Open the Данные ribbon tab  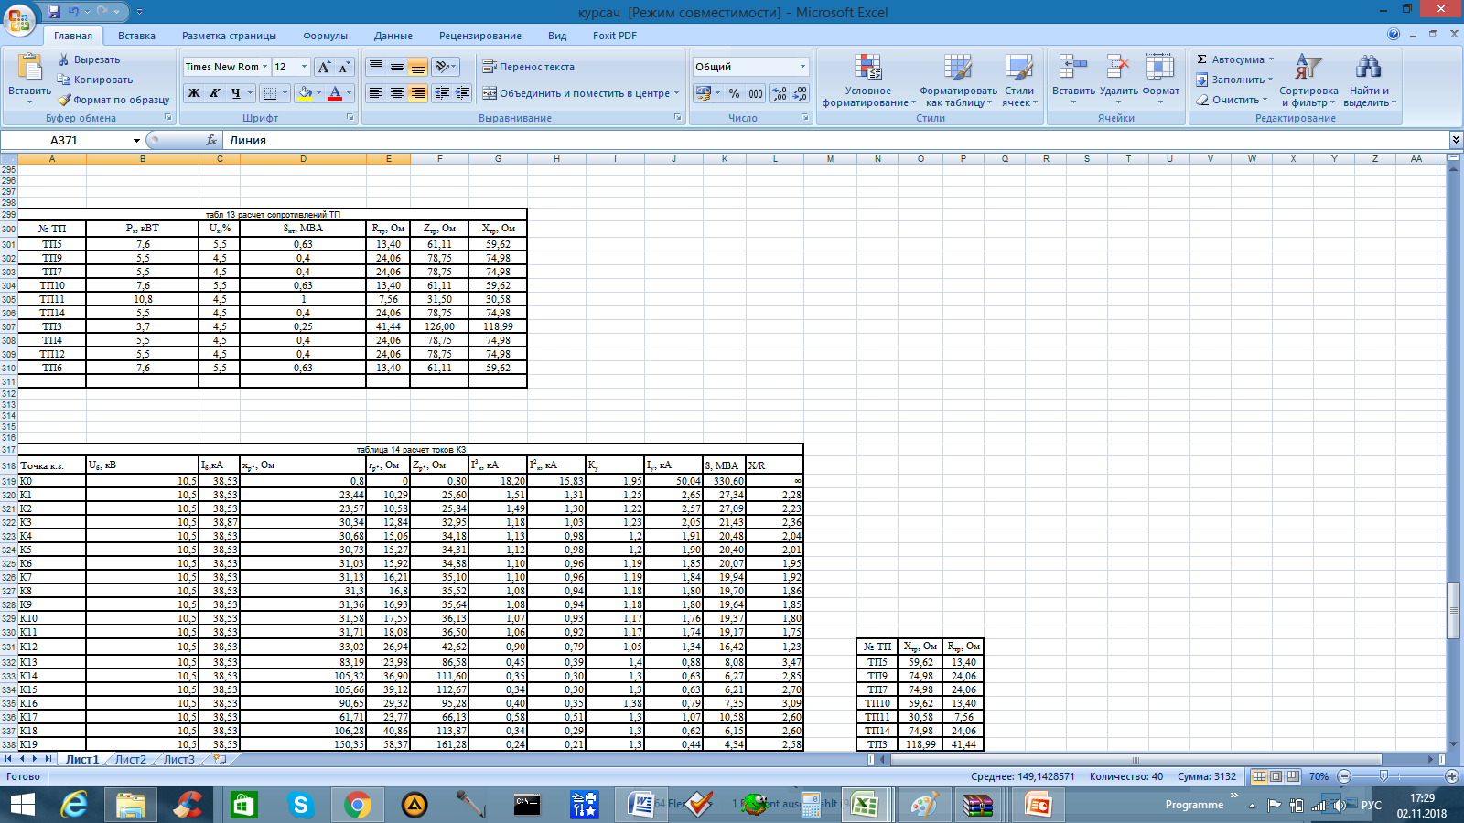[x=393, y=36]
